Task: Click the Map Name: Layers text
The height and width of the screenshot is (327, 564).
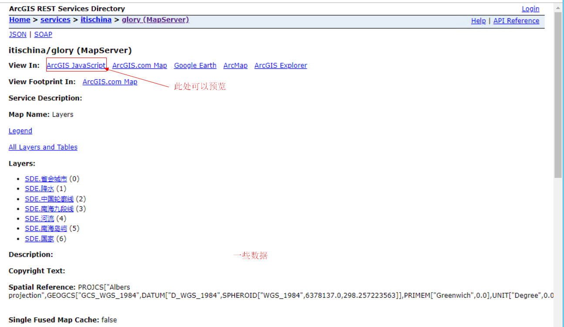Action: click(41, 115)
